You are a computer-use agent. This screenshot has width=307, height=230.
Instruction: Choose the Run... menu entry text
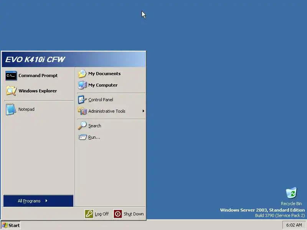[94, 137]
